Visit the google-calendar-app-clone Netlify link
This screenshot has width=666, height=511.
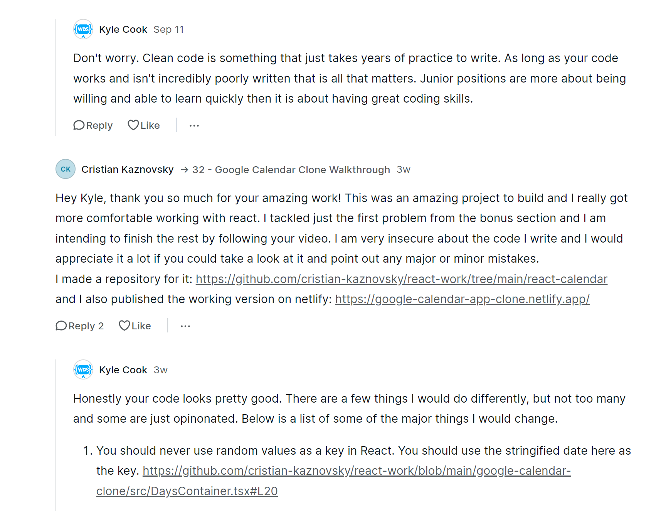[x=462, y=299]
